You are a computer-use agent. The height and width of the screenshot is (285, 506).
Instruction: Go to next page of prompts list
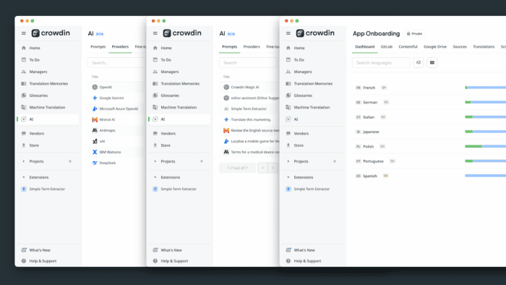point(273,168)
